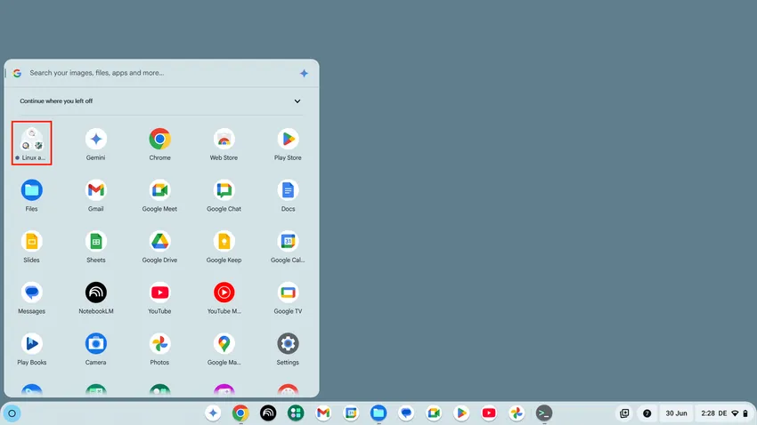Click the Gemini sparkle in the search bar
The image size is (757, 425).
[x=304, y=73]
